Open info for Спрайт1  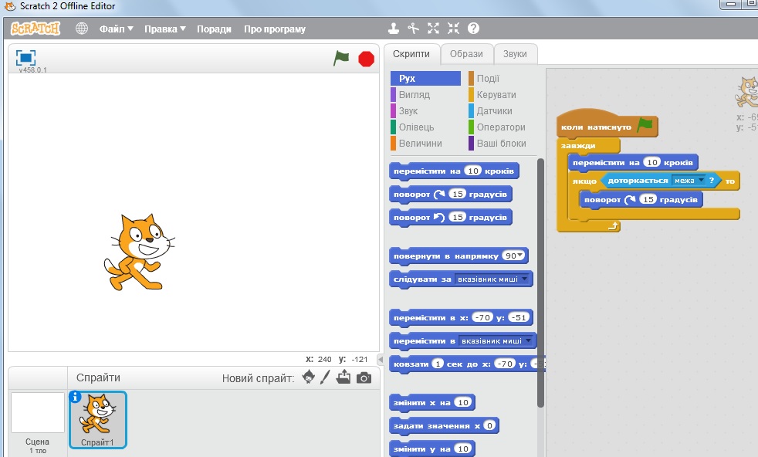pos(75,397)
